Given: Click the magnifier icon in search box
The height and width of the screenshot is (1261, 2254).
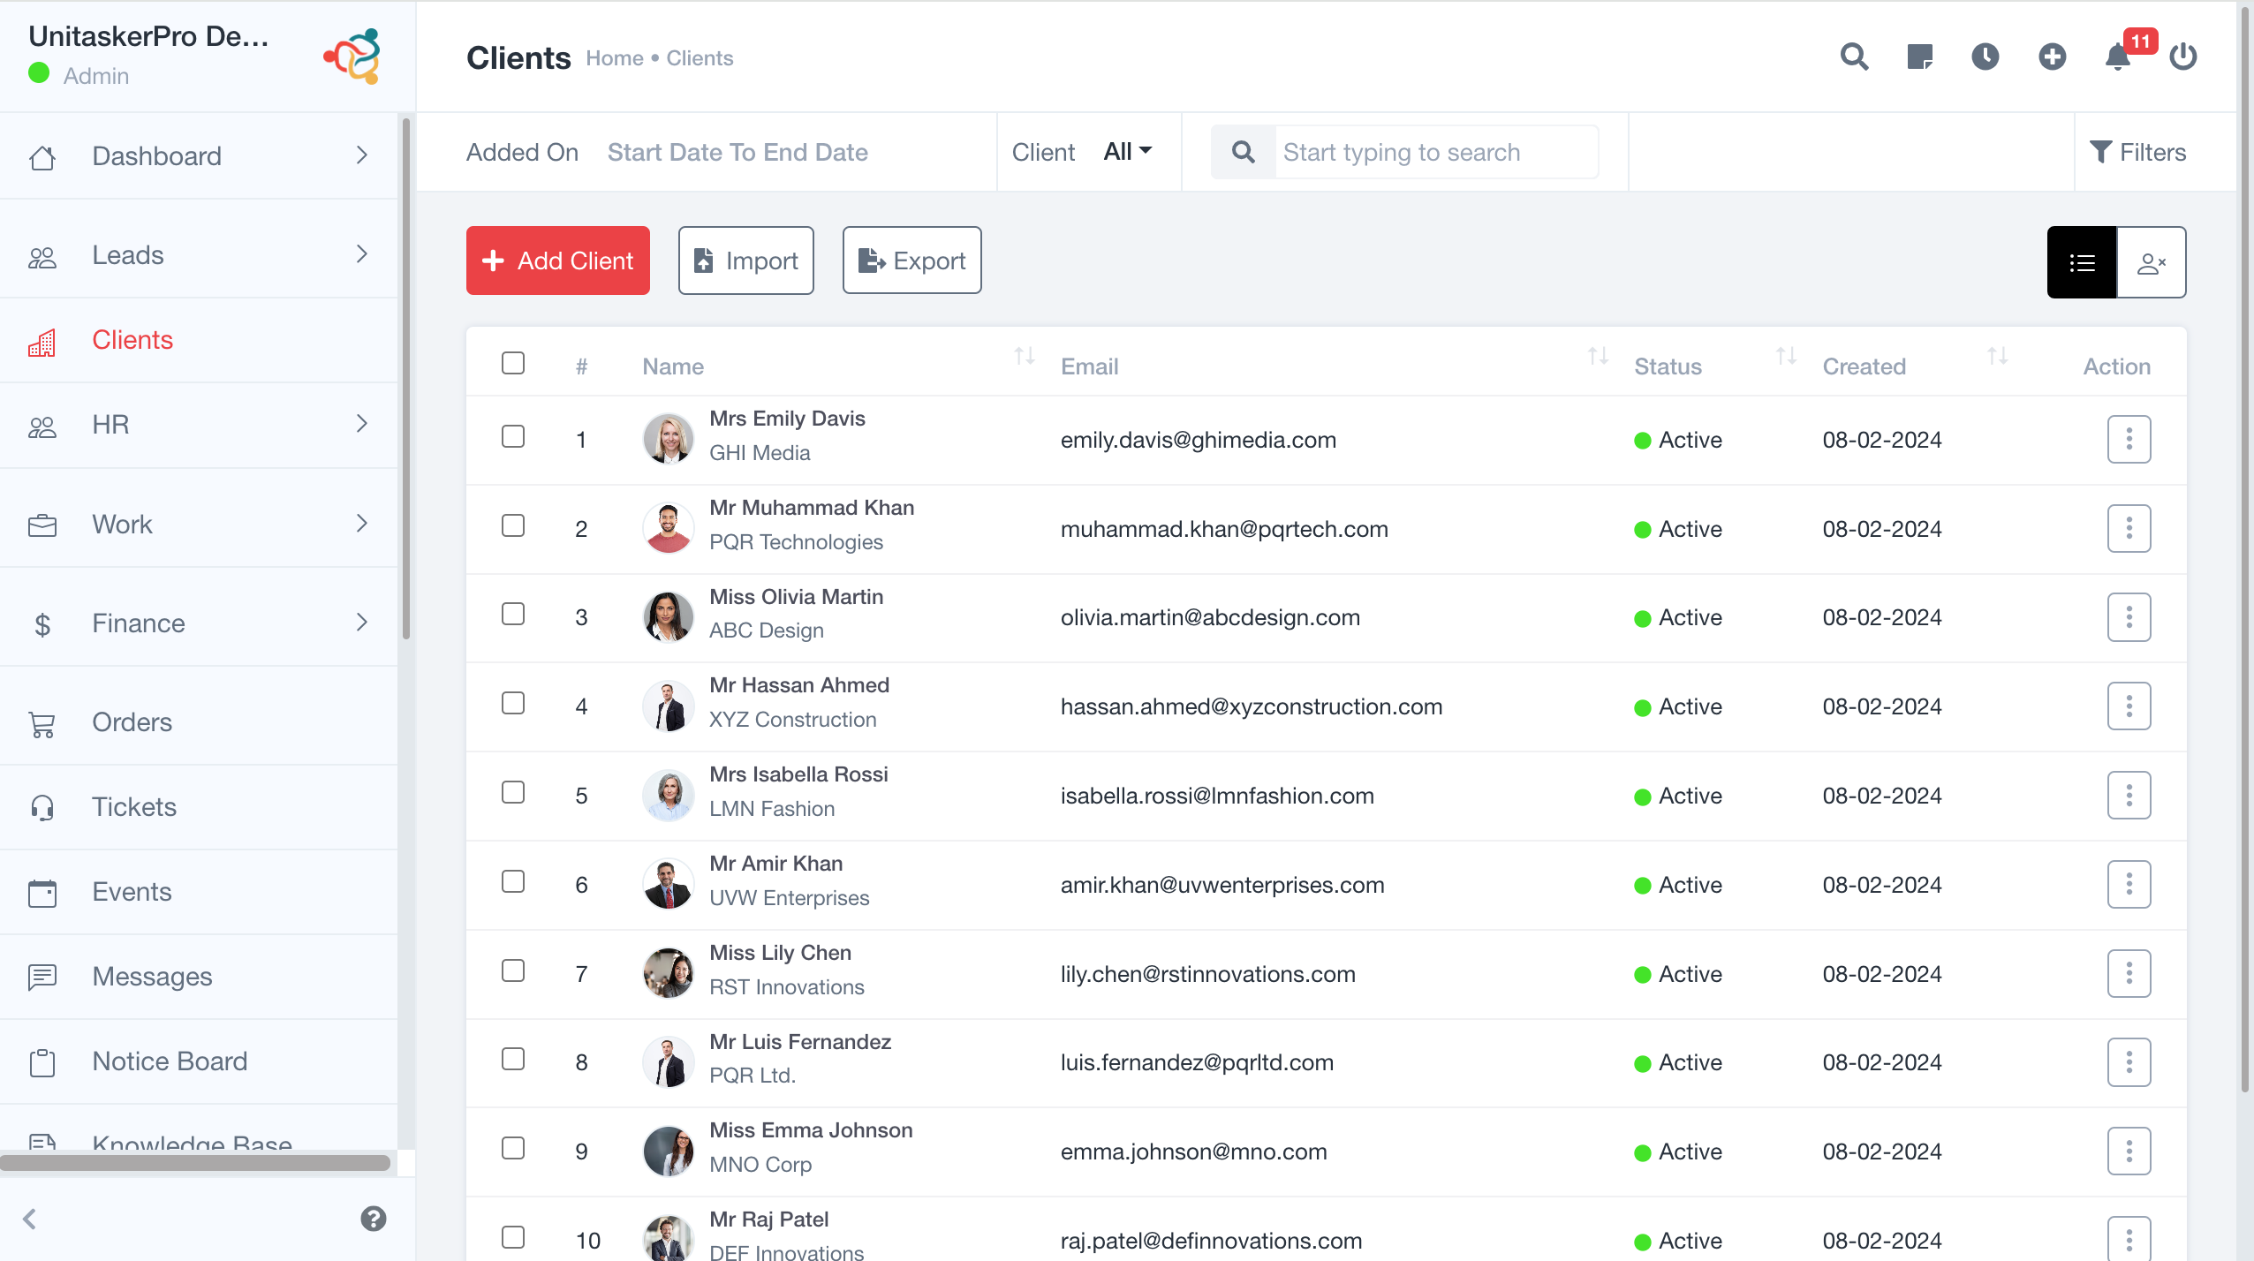Looking at the screenshot, I should click(x=1244, y=152).
